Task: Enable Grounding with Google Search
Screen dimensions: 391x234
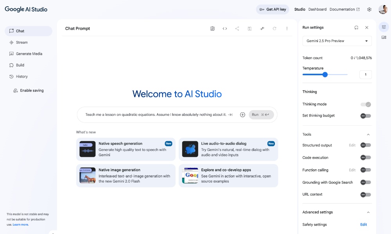Action: [x=366, y=182]
